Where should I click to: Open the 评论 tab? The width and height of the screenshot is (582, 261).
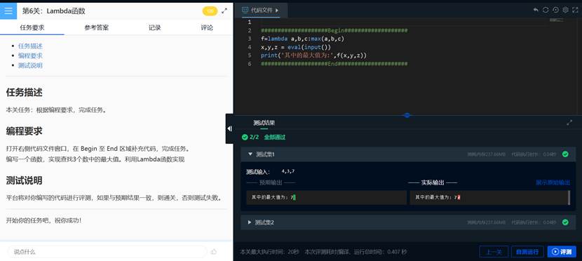[207, 27]
